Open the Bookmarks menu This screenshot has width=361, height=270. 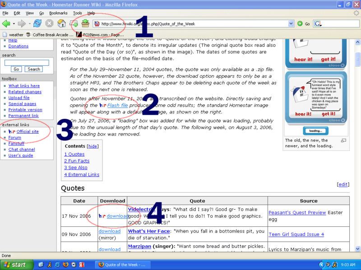58,13
